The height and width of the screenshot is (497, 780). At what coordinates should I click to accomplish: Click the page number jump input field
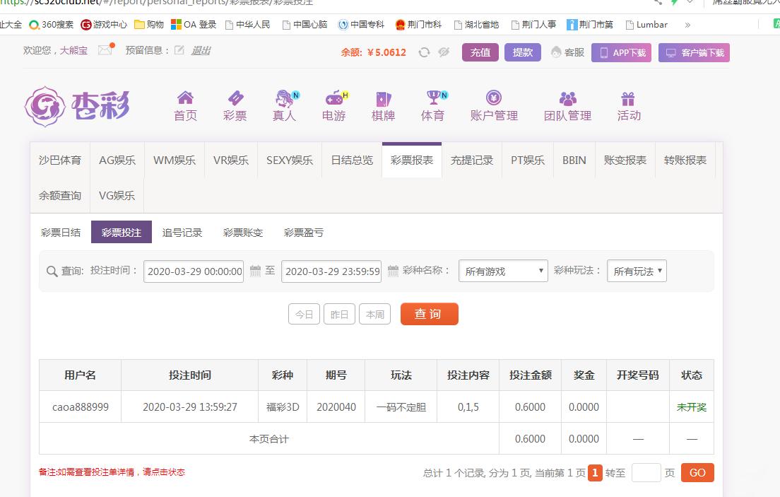click(x=646, y=473)
